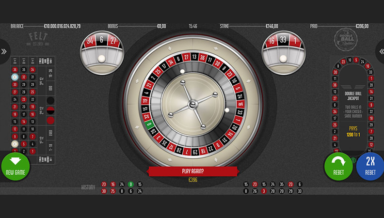This screenshot has width=384, height=218.
Task: Place a bet on number 36
Action: point(15,69)
